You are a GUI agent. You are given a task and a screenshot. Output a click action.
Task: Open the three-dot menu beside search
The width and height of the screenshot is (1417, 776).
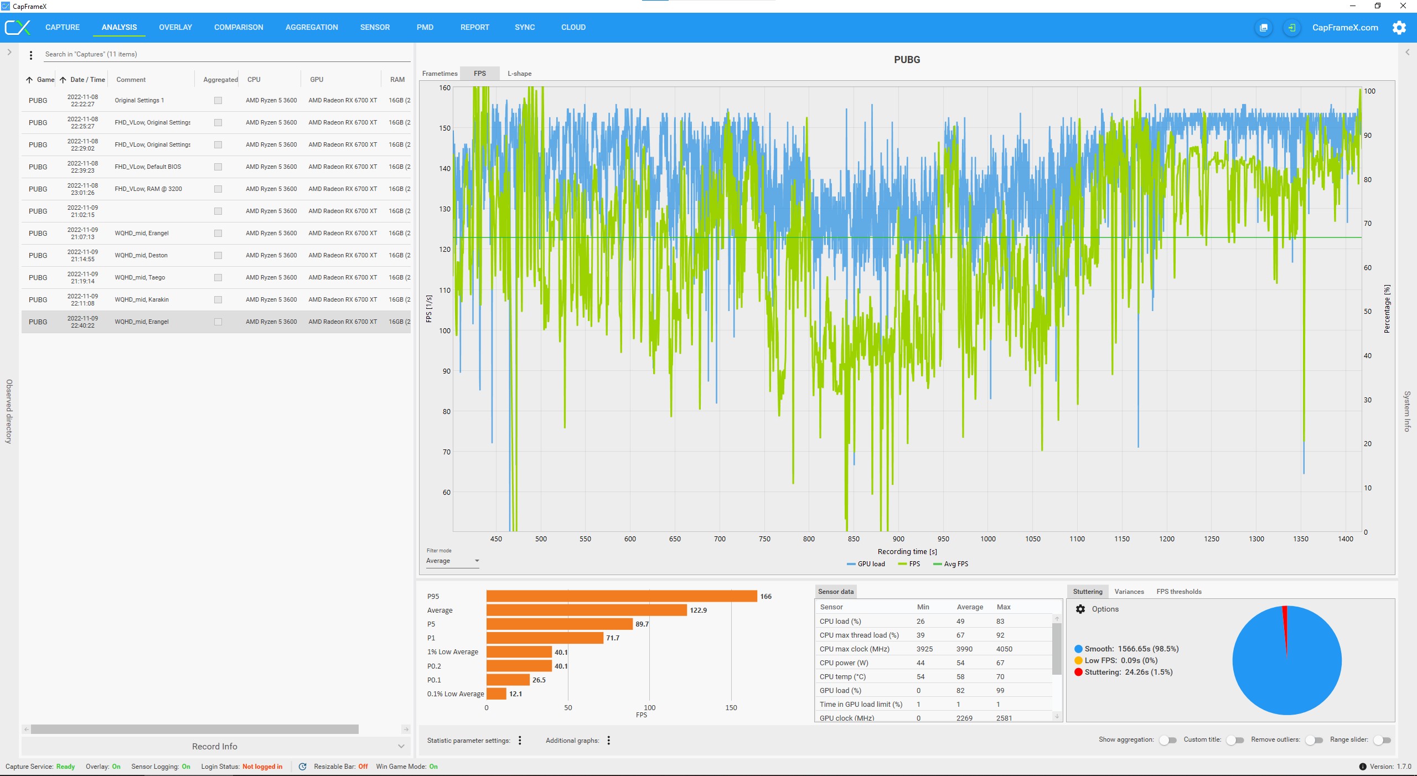click(x=31, y=55)
